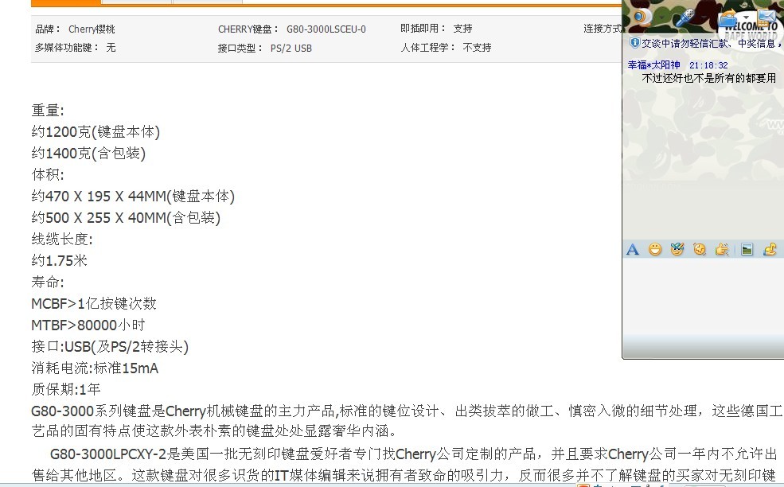Click the chat message 不过还好也不是所有的都要用
Screen dimensions: 784x487
point(708,78)
